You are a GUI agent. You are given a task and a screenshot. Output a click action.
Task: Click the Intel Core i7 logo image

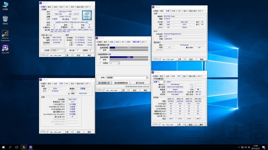[87, 15]
